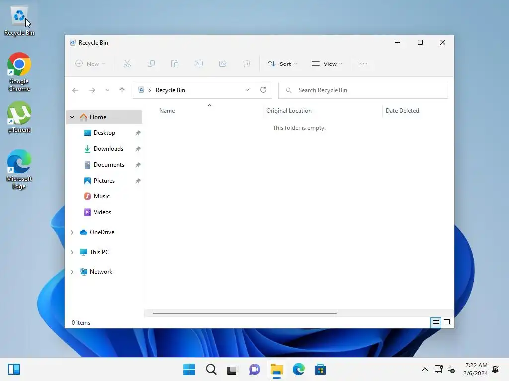Click the Rename icon in toolbar

click(199, 64)
